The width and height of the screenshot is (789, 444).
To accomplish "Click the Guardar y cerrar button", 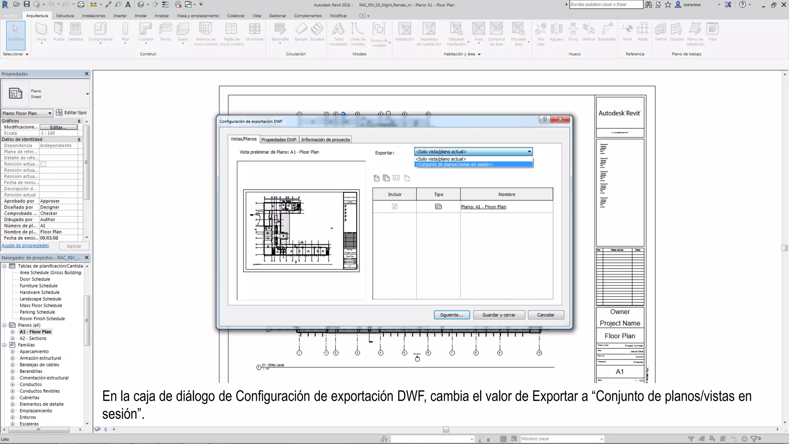I will (x=499, y=315).
